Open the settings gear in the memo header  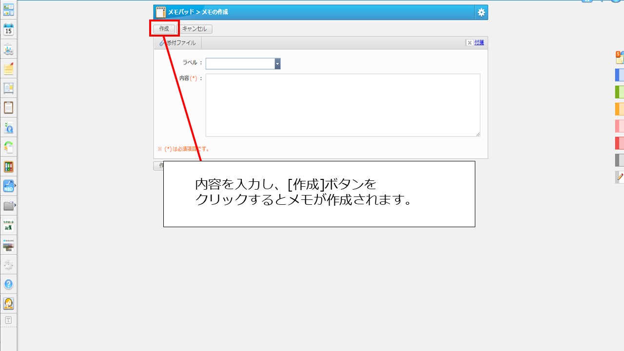[x=481, y=12]
